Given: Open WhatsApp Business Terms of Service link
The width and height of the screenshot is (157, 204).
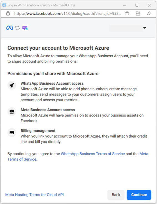Looking at the screenshot, I should click(x=93, y=154).
